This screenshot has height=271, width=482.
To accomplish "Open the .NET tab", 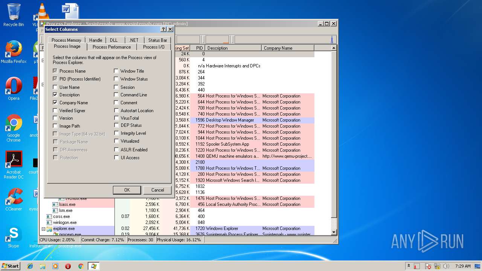I will [x=134, y=40].
